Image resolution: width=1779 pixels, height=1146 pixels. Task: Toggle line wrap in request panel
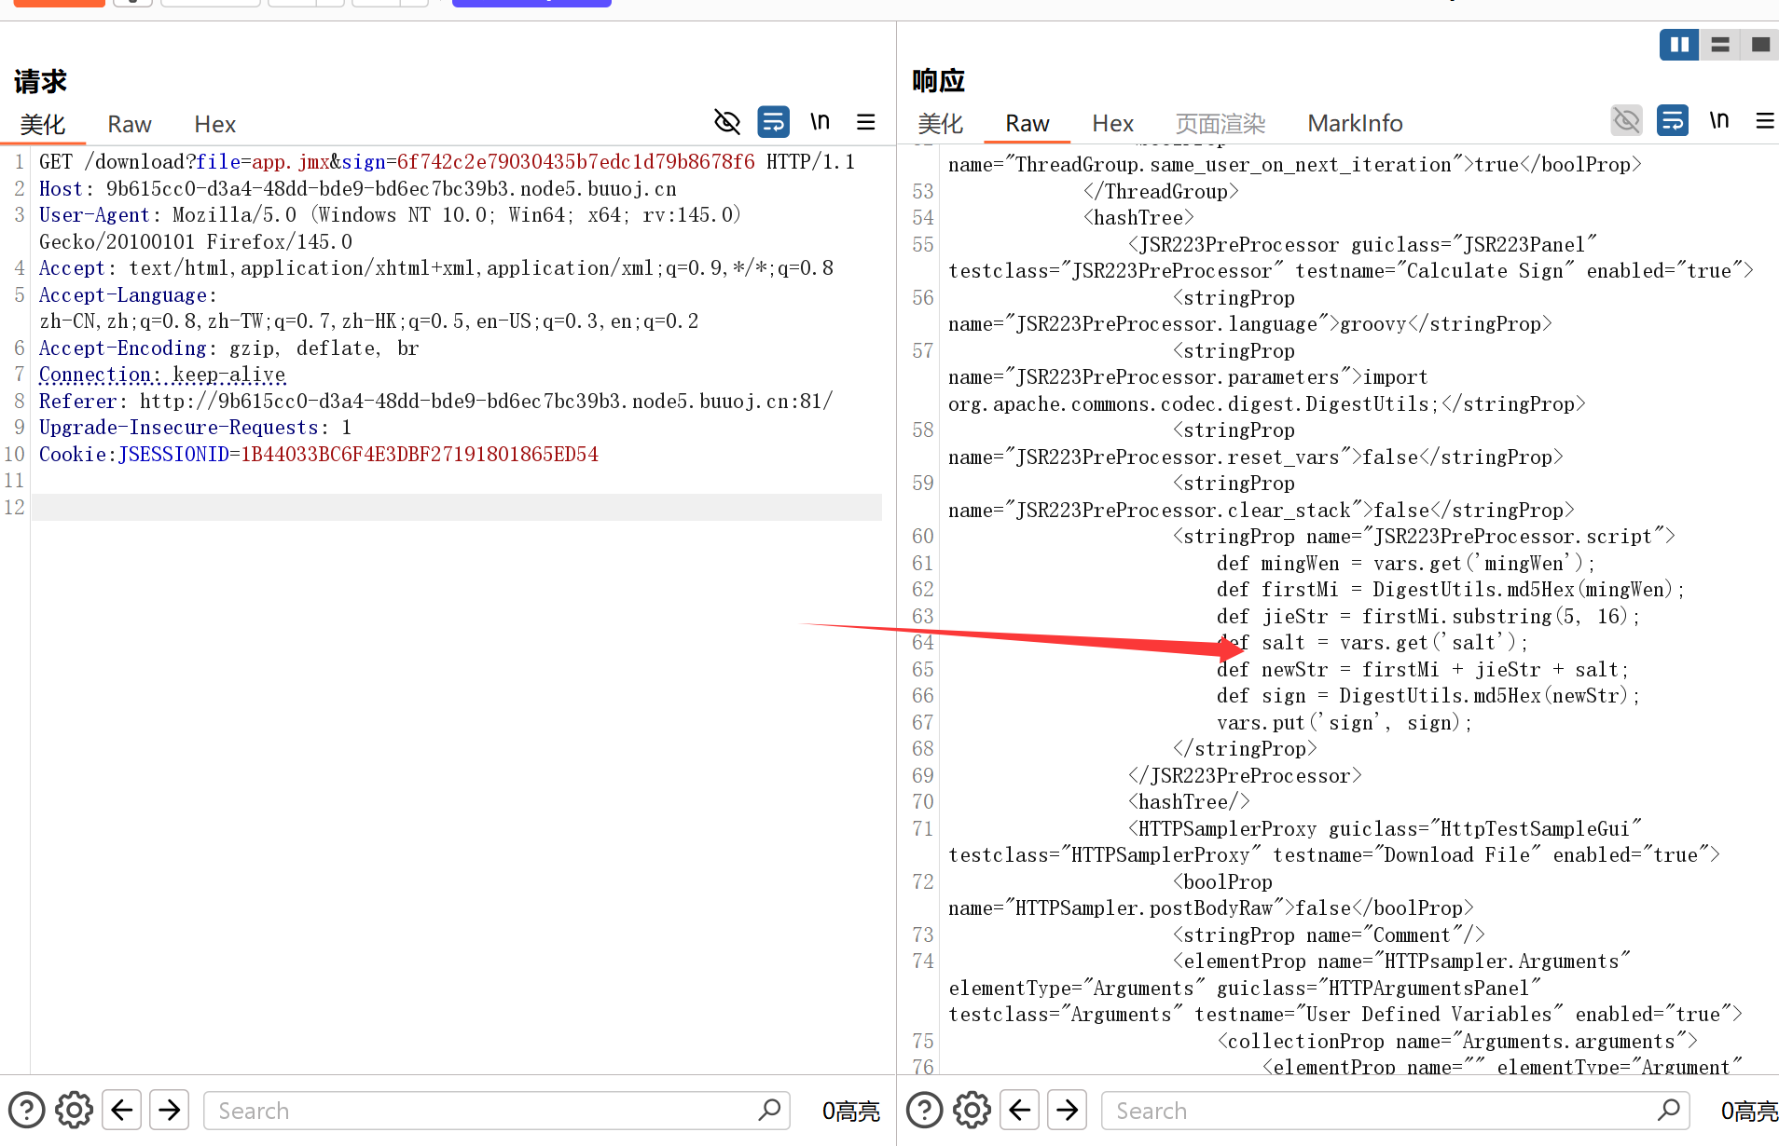pos(773,122)
